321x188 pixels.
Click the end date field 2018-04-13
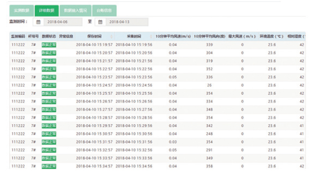point(125,22)
